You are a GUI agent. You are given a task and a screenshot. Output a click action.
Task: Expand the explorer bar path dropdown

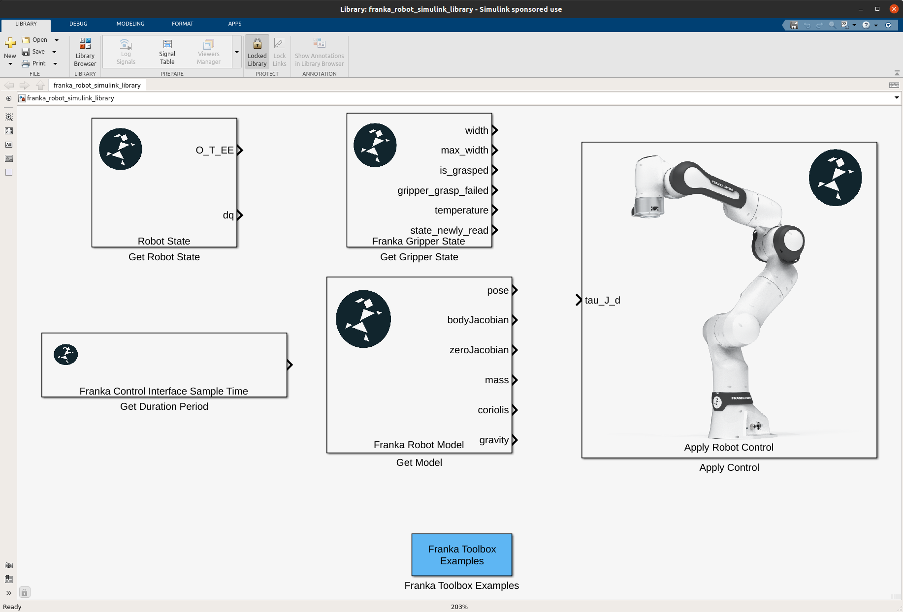(x=897, y=98)
